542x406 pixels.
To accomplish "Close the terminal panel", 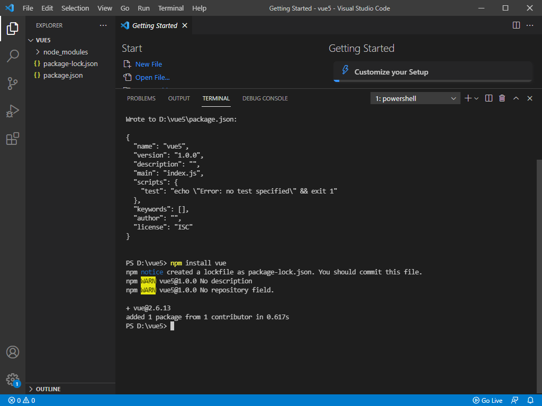I will click(x=529, y=98).
